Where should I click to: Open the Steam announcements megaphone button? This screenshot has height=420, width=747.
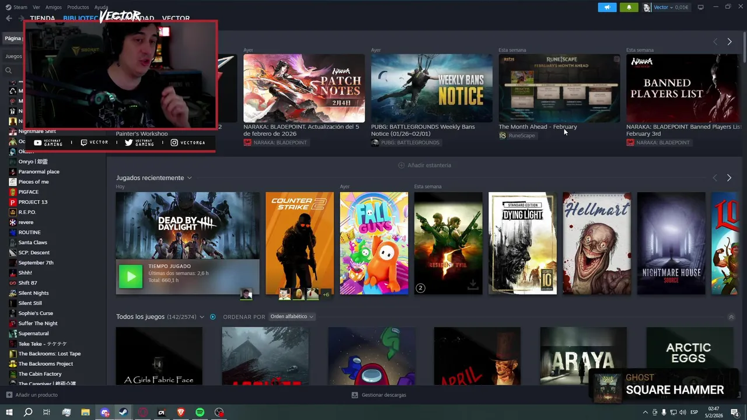[607, 7]
